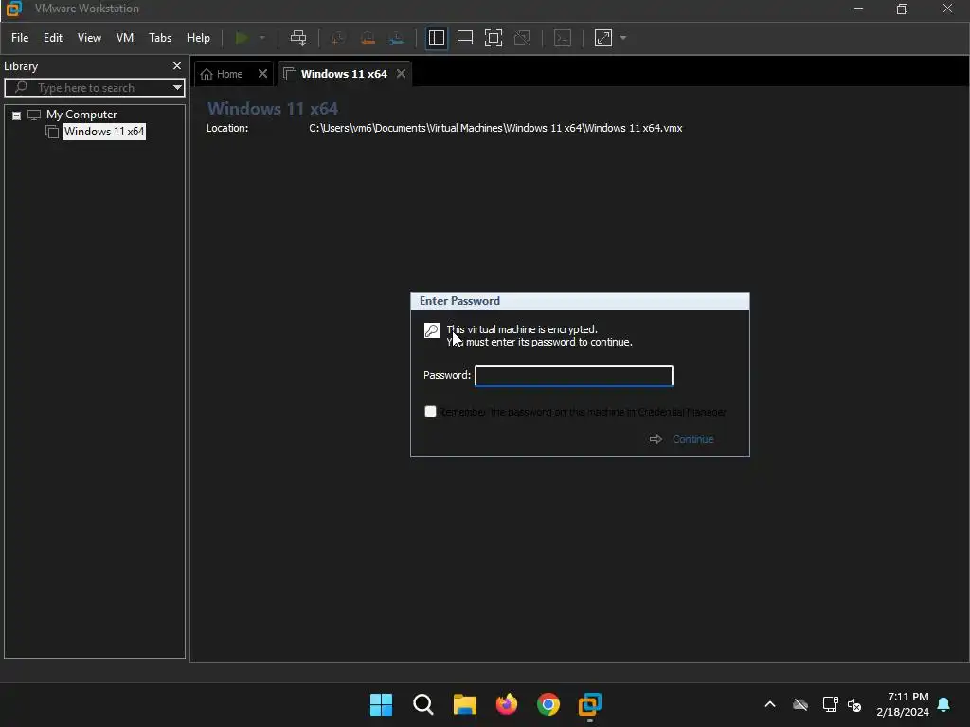Open the Tabs menu

coord(160,38)
